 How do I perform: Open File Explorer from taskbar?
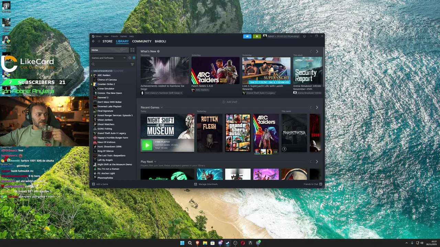point(205,243)
